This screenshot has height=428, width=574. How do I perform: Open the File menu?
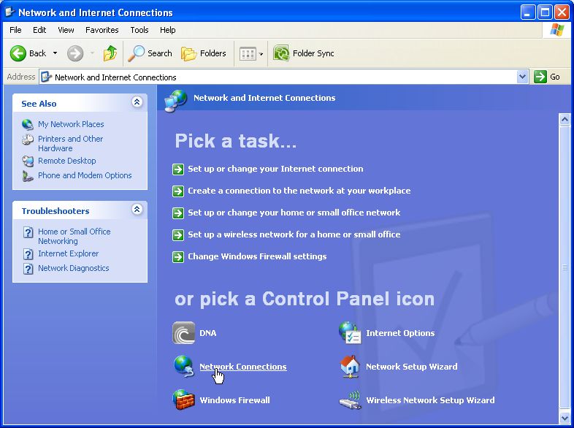(x=15, y=30)
